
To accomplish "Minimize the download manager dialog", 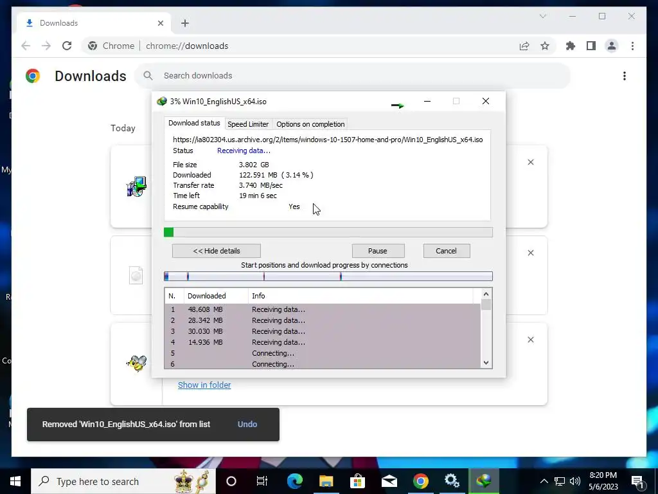I will tap(427, 101).
